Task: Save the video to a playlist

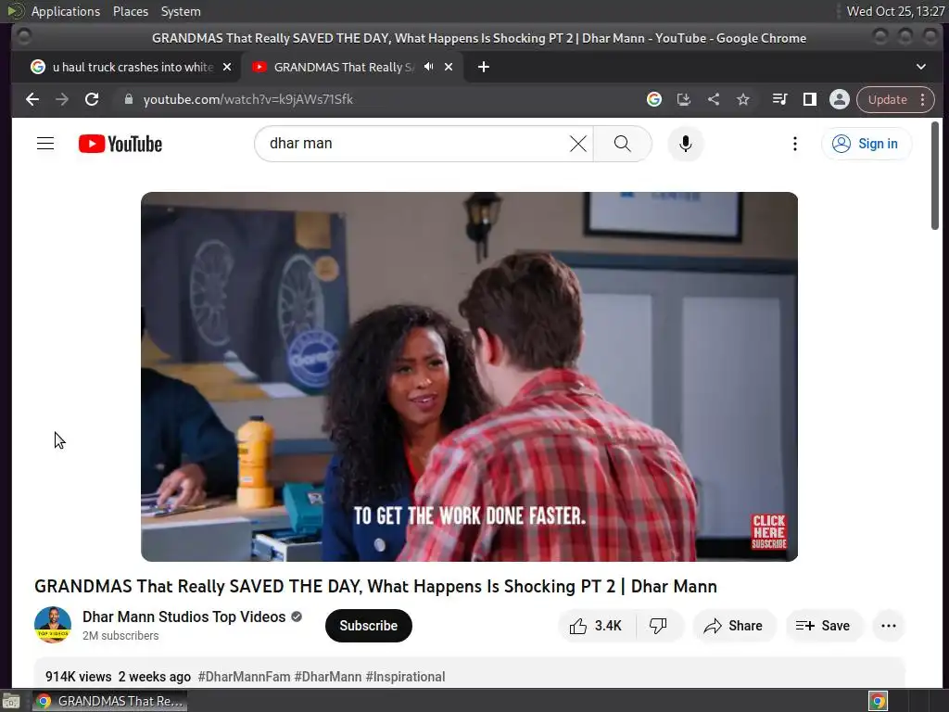Action: [823, 626]
